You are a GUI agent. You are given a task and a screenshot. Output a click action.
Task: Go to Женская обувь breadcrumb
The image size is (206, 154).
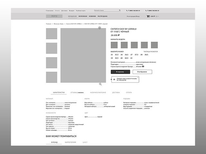(59, 24)
